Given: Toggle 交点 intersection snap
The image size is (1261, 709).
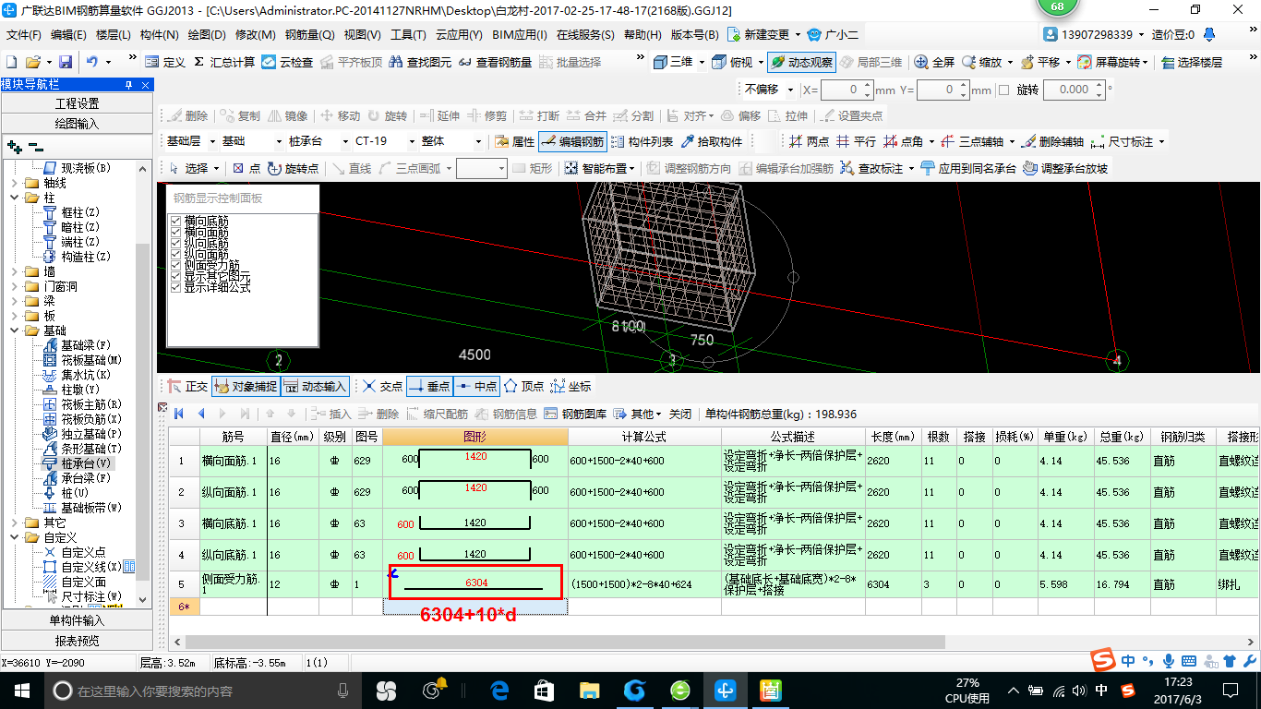Looking at the screenshot, I should coord(382,386).
